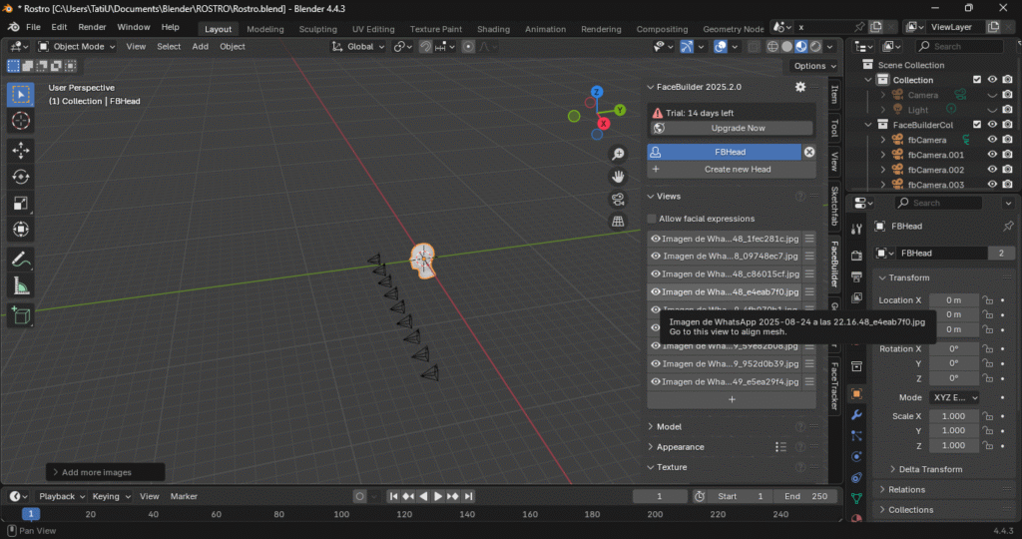Image resolution: width=1022 pixels, height=539 pixels.
Task: Open FaceBuilder settings gear
Action: pos(799,87)
